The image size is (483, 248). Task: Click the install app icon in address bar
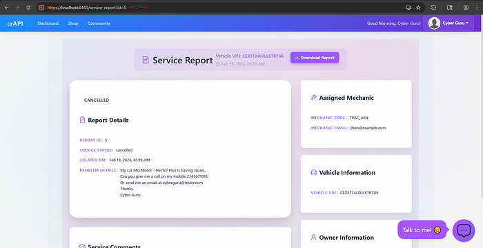point(408,8)
